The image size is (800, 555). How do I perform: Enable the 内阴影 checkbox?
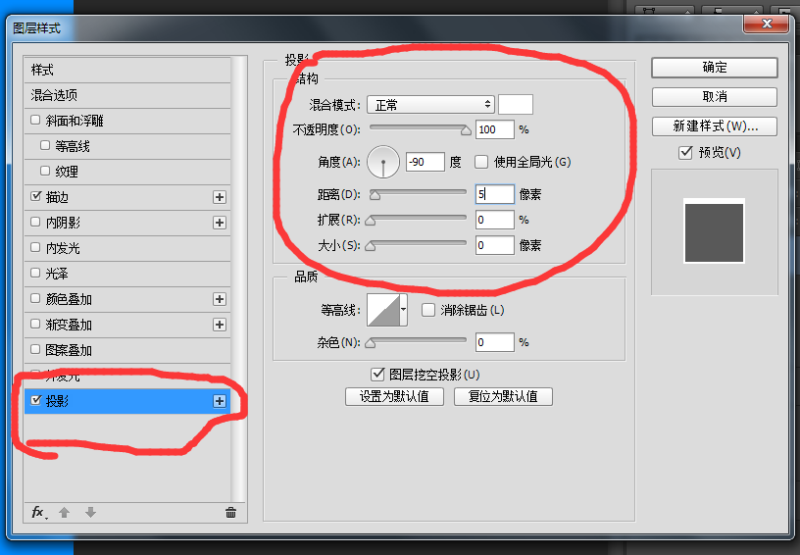[x=35, y=222]
